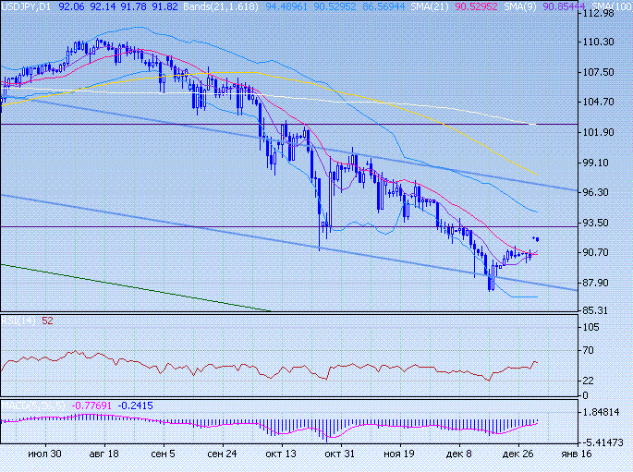633x472 pixels.
Task: Click the RSI 70 level on scale
Action: click(586, 351)
